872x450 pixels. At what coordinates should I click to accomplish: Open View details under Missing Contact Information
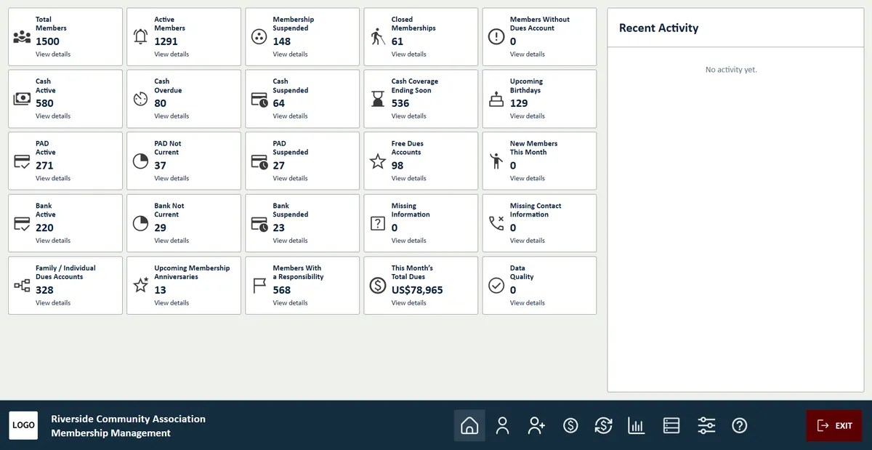coord(527,241)
